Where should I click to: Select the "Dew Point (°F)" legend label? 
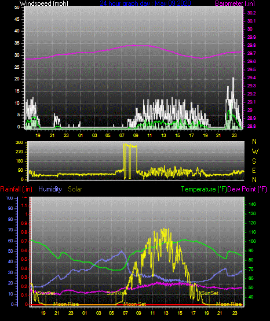(x=247, y=189)
